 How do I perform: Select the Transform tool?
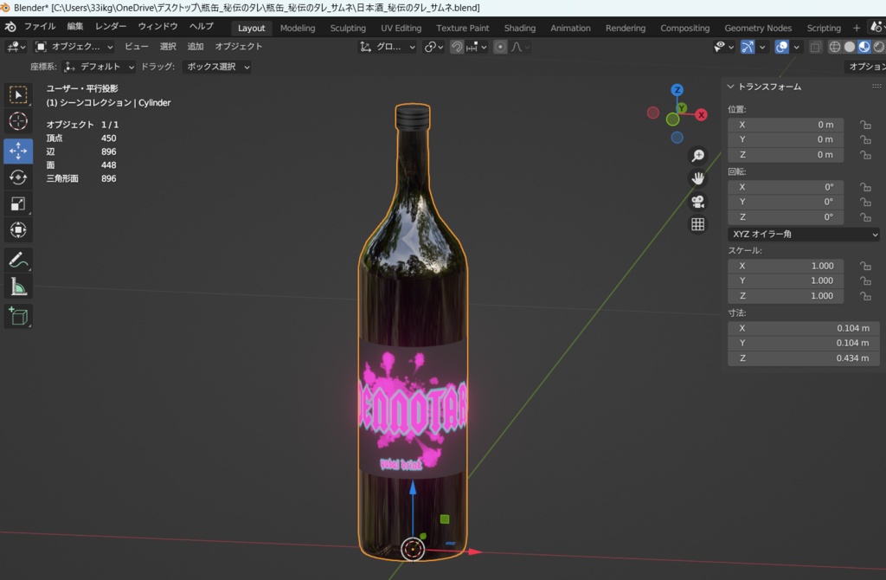[x=18, y=230]
